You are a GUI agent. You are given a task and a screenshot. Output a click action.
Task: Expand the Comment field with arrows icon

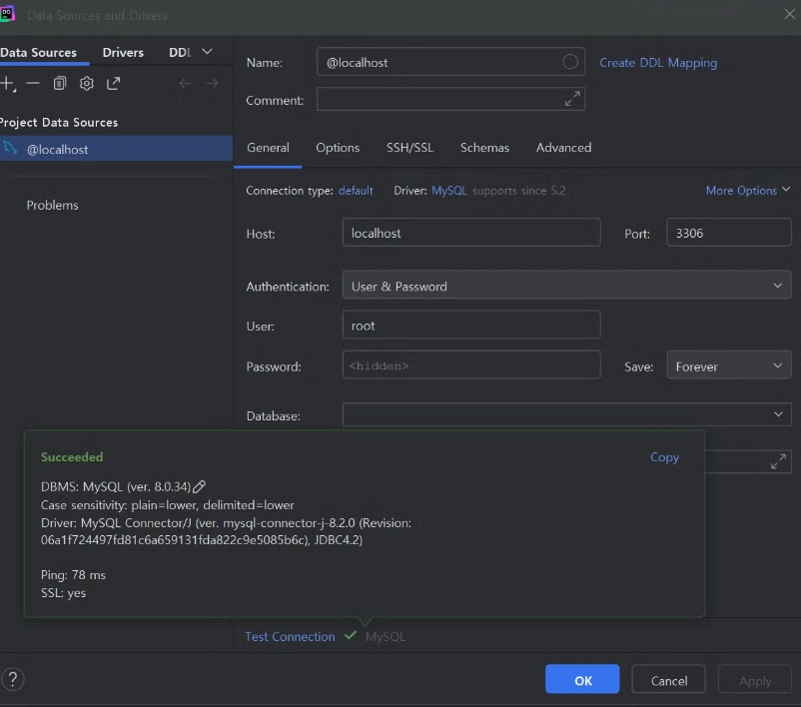point(572,99)
